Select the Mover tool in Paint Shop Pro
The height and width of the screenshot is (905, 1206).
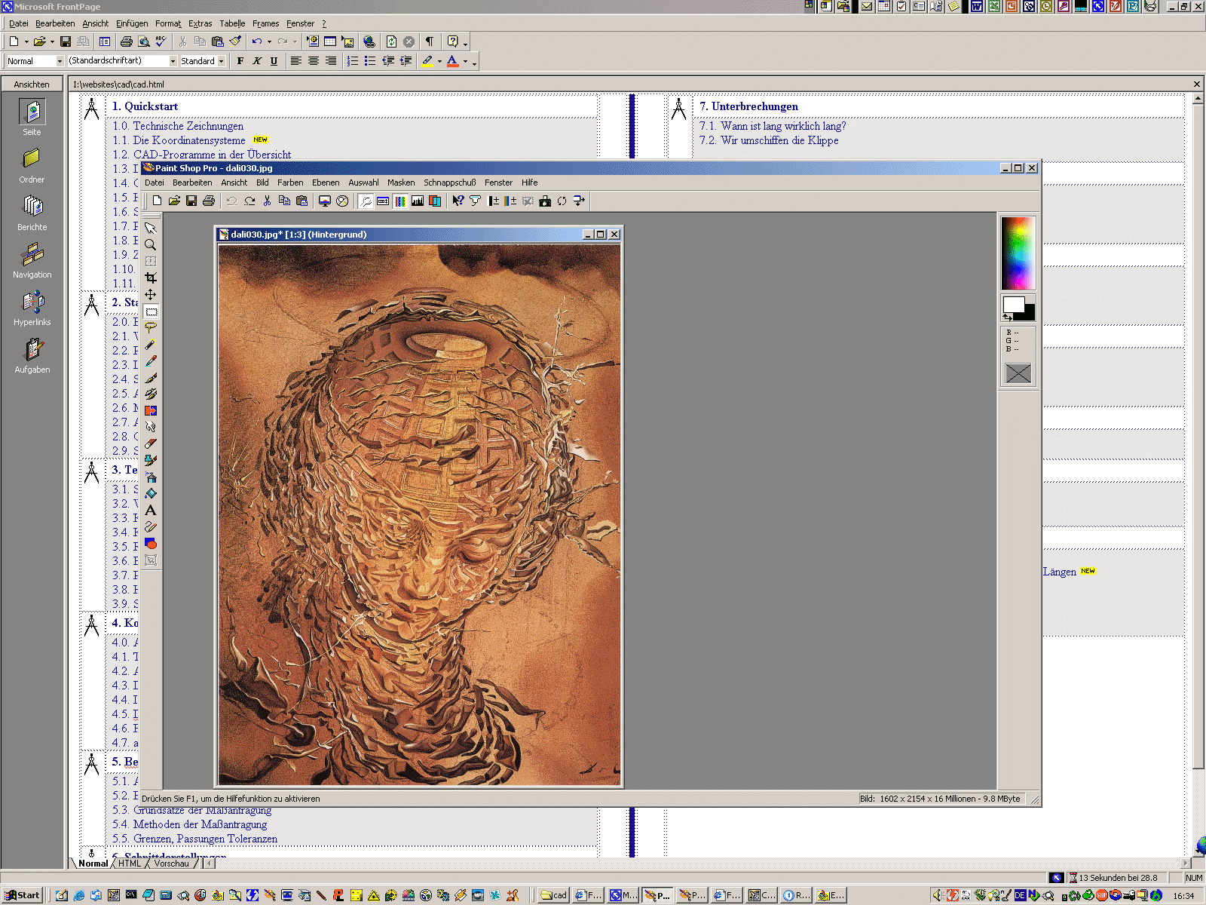[x=151, y=294]
